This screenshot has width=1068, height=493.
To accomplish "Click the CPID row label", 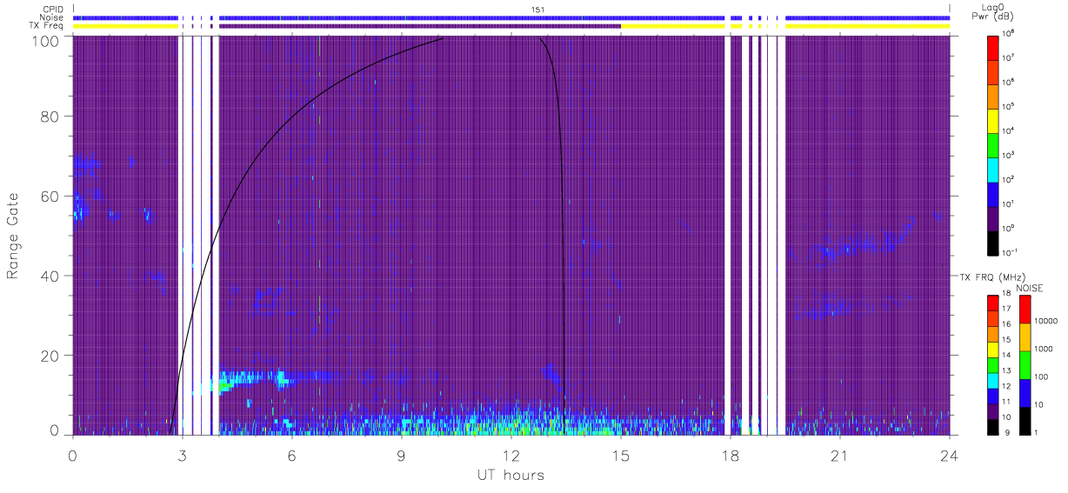I will (53, 10).
